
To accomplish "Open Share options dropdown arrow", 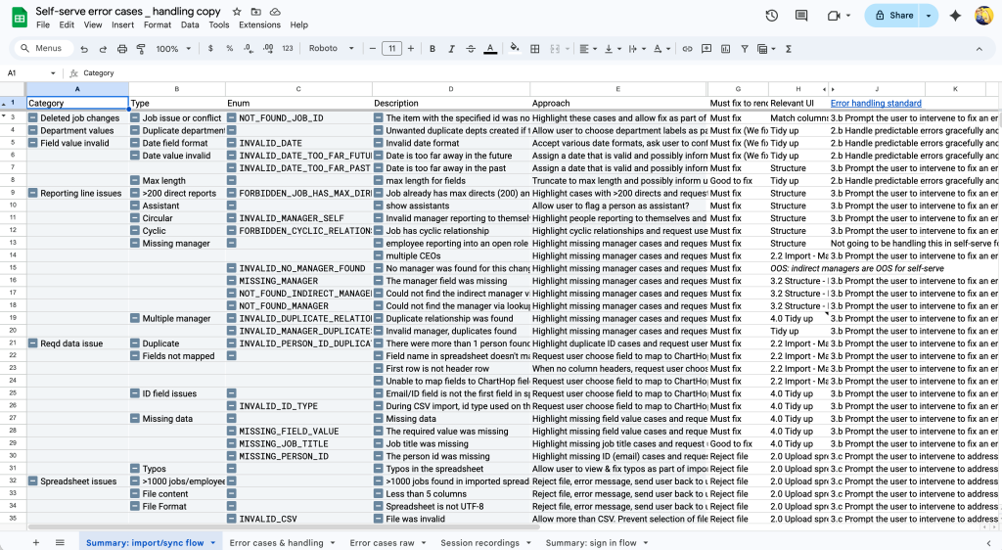I will (x=929, y=16).
